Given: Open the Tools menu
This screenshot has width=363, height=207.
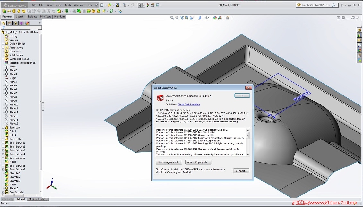Looking at the screenshot, I should coord(68,5).
